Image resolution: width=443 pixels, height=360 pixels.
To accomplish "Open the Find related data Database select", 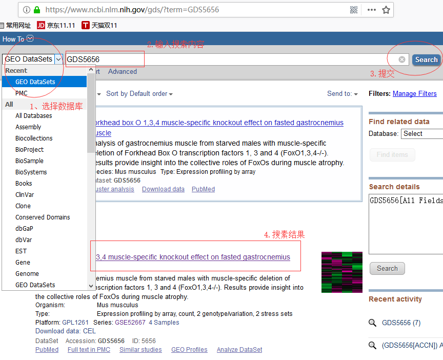I will pos(422,134).
